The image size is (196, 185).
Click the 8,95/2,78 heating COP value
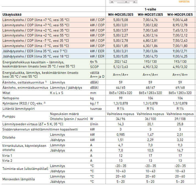pyautogui.click(x=180, y=25)
